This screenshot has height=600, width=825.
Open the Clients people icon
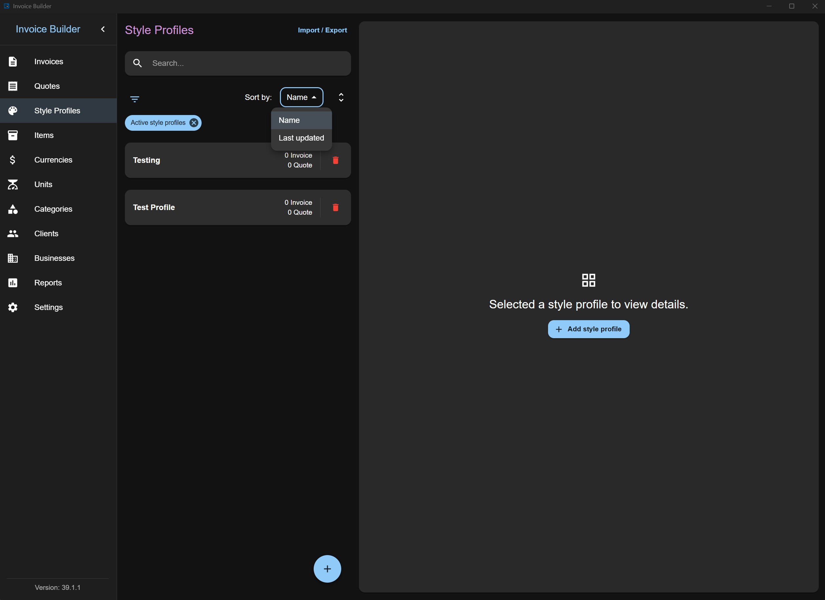(x=13, y=233)
